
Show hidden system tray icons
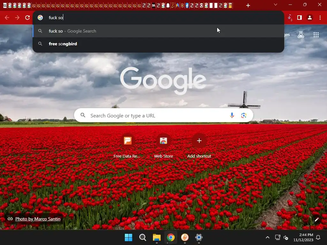coord(268,237)
